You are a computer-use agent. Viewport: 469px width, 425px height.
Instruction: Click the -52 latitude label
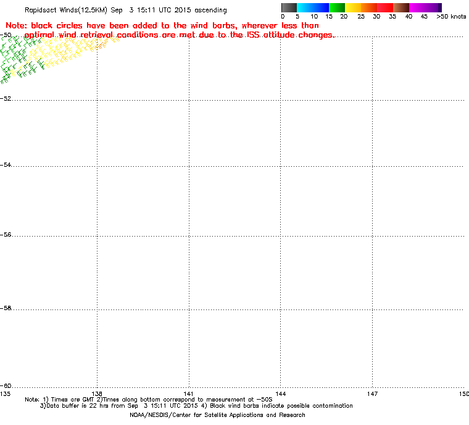(6, 99)
